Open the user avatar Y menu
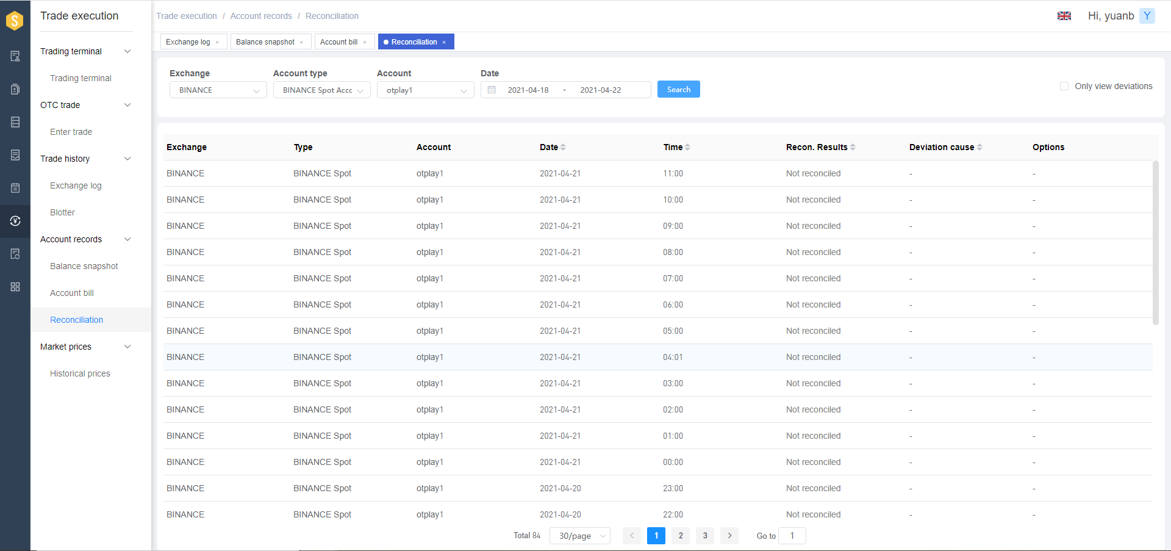Viewport: 1171px width, 551px height. tap(1147, 16)
